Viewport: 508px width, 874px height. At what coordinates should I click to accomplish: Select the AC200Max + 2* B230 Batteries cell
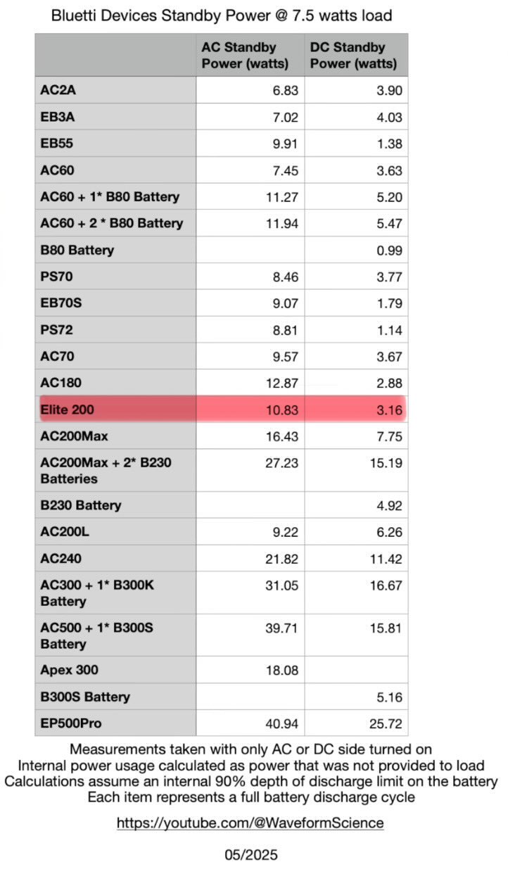click(106, 470)
